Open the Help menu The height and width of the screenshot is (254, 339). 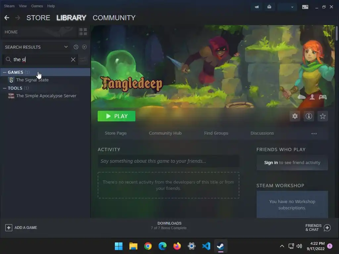coord(51,6)
